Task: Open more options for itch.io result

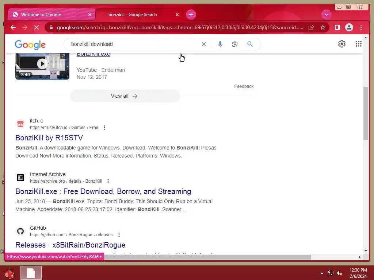Action: click(104, 128)
